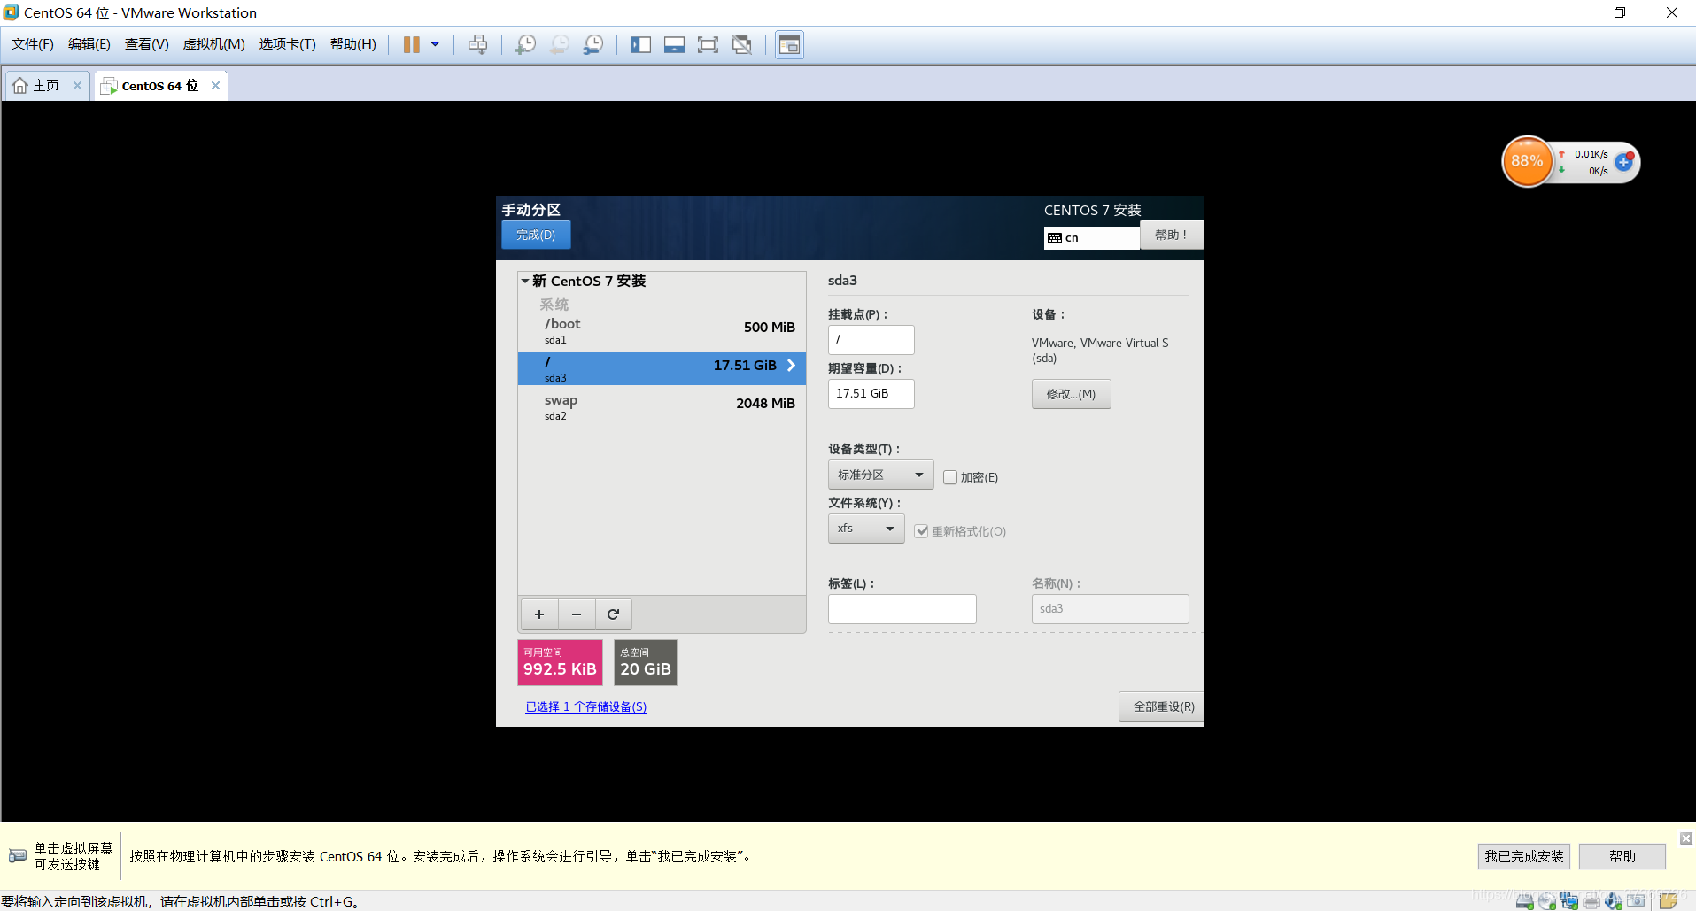This screenshot has height=911, width=1696.
Task: Click the hard disk status icon
Action: click(x=1525, y=901)
